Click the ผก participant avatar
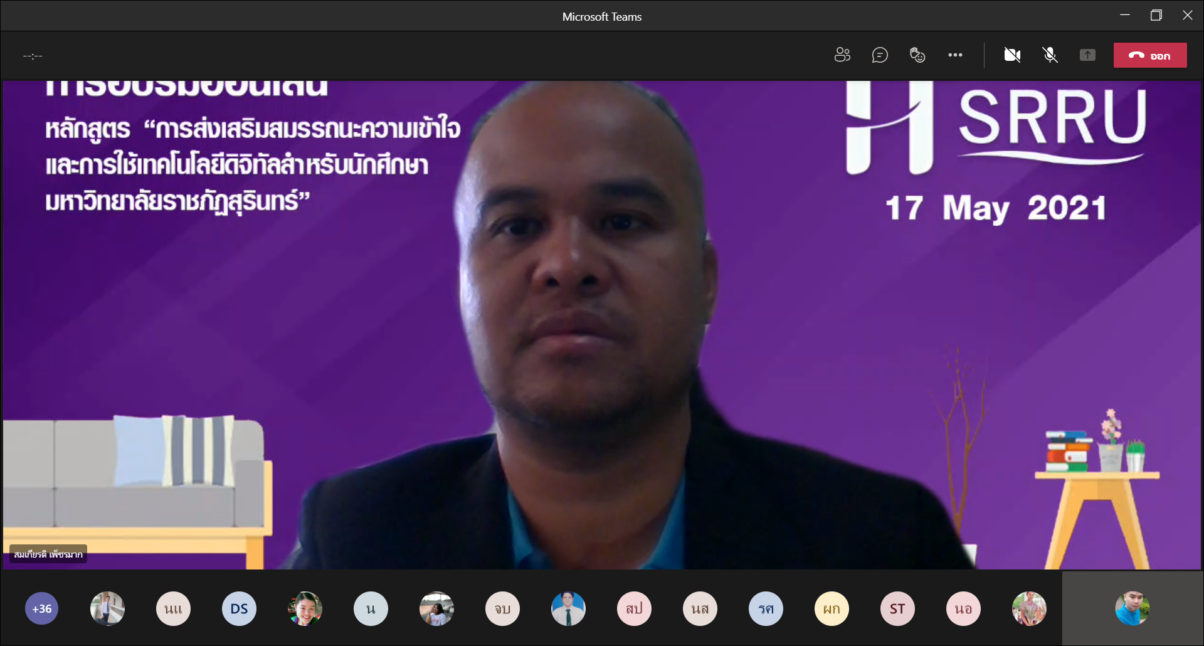 [x=832, y=608]
